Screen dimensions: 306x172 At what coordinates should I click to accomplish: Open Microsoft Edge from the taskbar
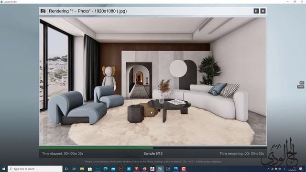105,169
